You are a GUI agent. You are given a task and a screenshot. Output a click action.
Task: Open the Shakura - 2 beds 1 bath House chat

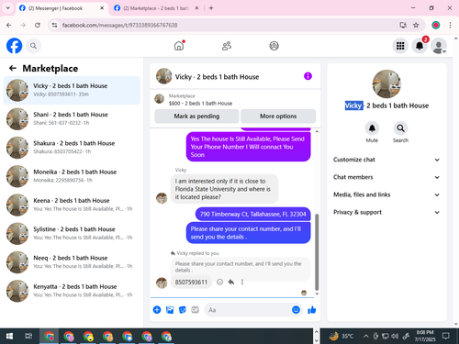[x=72, y=148]
